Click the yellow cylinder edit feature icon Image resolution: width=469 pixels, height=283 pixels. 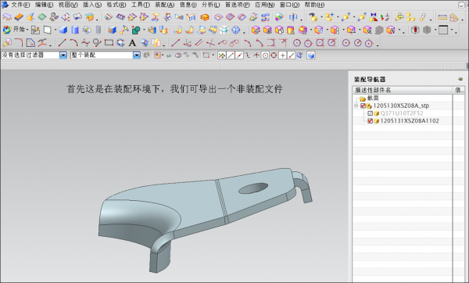pos(291,30)
